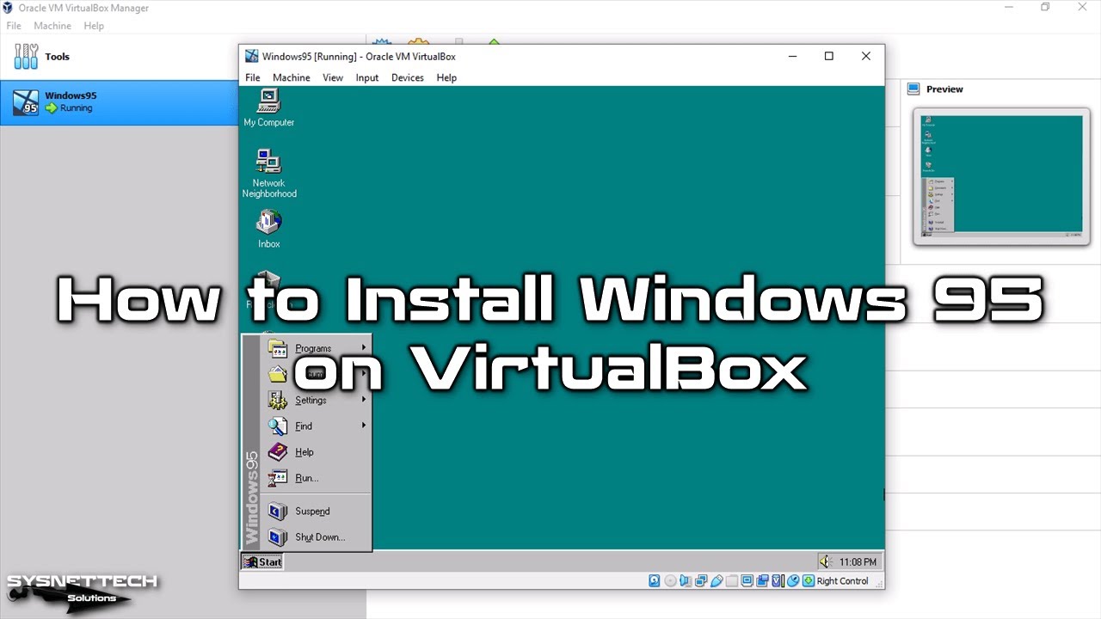Click the keyboard capture green arrow icon
This screenshot has height=619, width=1101.
click(809, 581)
